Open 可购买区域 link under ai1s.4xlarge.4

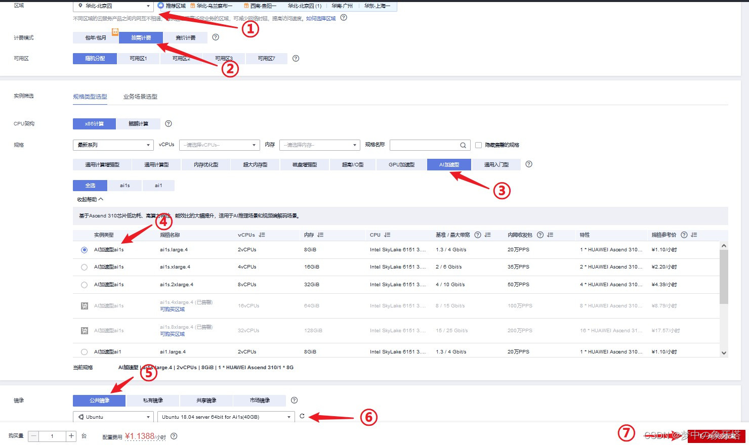[173, 309]
